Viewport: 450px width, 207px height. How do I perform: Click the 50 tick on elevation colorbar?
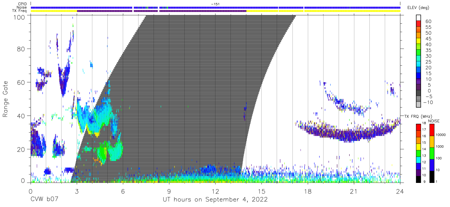tap(428, 33)
